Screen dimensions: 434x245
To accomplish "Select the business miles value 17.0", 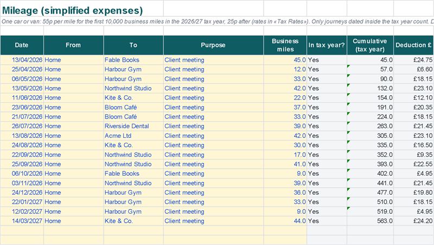I will point(285,155).
